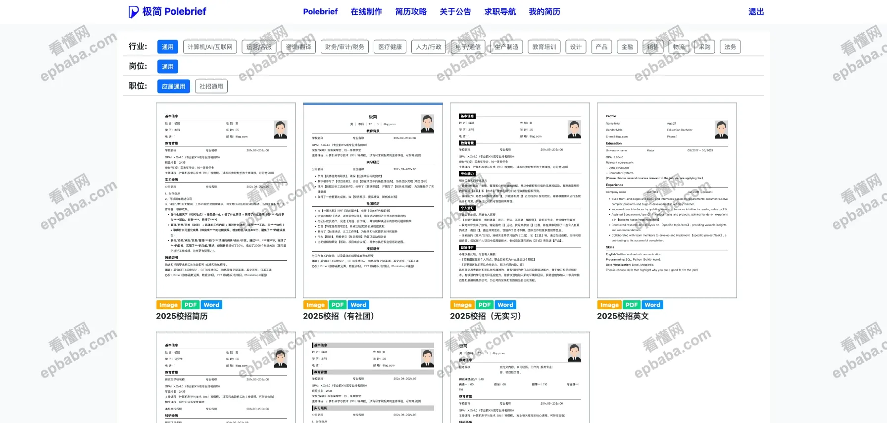Image resolution: width=887 pixels, height=423 pixels.
Task: Filter by 运营/客服 industry
Action: [259, 47]
